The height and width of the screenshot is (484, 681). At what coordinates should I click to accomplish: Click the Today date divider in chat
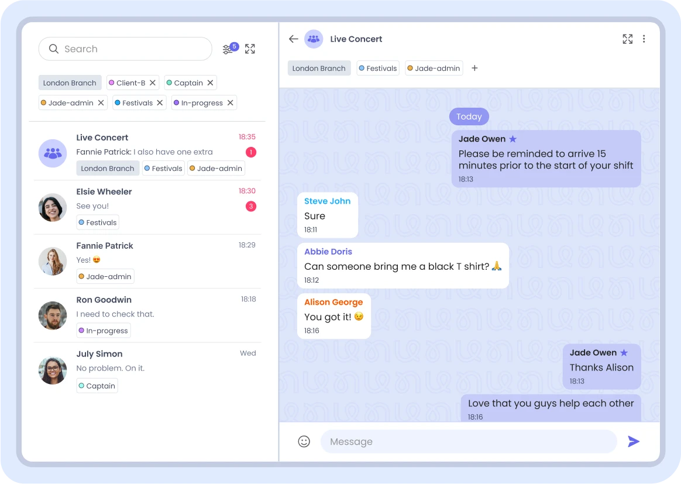[x=469, y=116]
